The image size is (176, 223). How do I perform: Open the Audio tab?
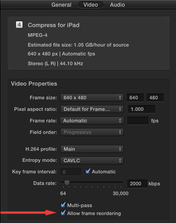(x=118, y=5)
